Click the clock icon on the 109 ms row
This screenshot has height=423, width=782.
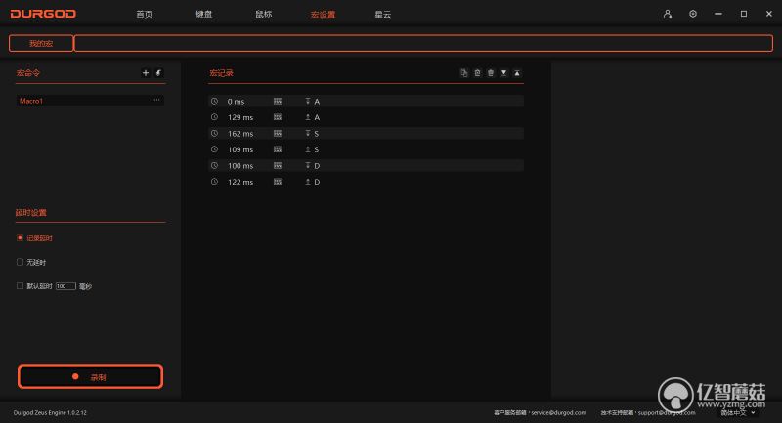point(214,149)
